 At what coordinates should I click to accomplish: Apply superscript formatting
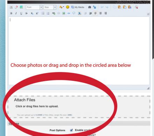pos(37,13)
